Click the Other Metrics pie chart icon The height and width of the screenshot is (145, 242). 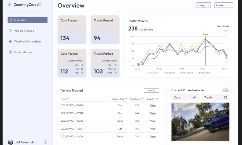click(10, 52)
